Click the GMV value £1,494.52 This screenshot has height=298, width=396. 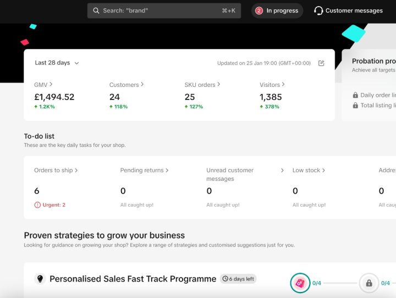[54, 97]
